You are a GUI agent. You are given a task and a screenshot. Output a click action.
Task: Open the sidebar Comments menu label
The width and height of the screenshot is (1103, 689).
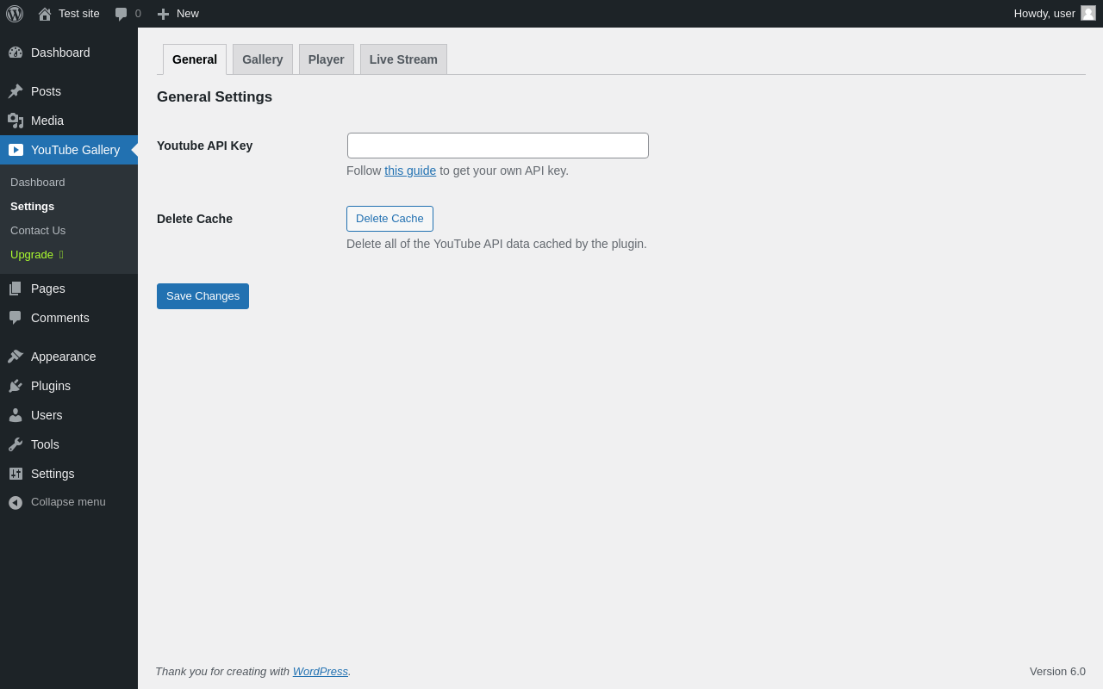click(60, 318)
